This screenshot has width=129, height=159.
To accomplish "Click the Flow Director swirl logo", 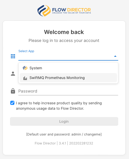I will pyautogui.click(x=44, y=11).
